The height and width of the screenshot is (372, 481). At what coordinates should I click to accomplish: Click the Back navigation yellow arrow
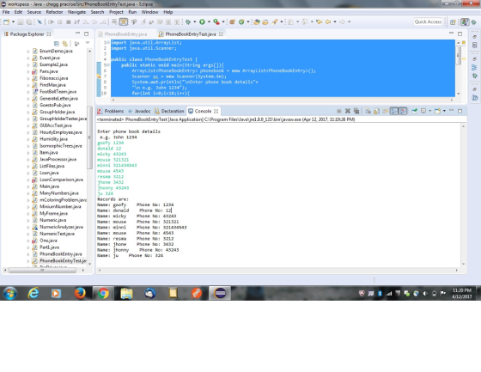pyautogui.click(x=328, y=21)
